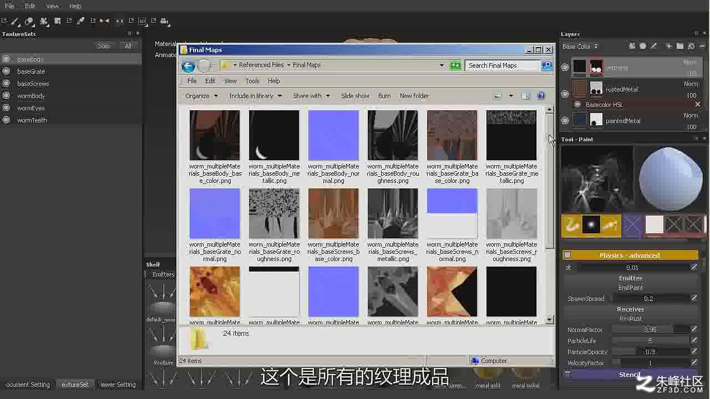Edit ParticleLife value with pencil icon
The width and height of the screenshot is (710, 399).
694,340
